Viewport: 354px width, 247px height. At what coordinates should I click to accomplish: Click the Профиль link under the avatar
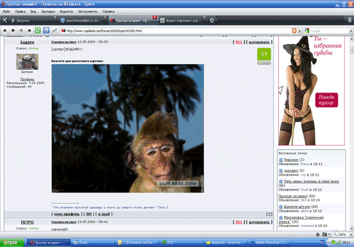27,79
